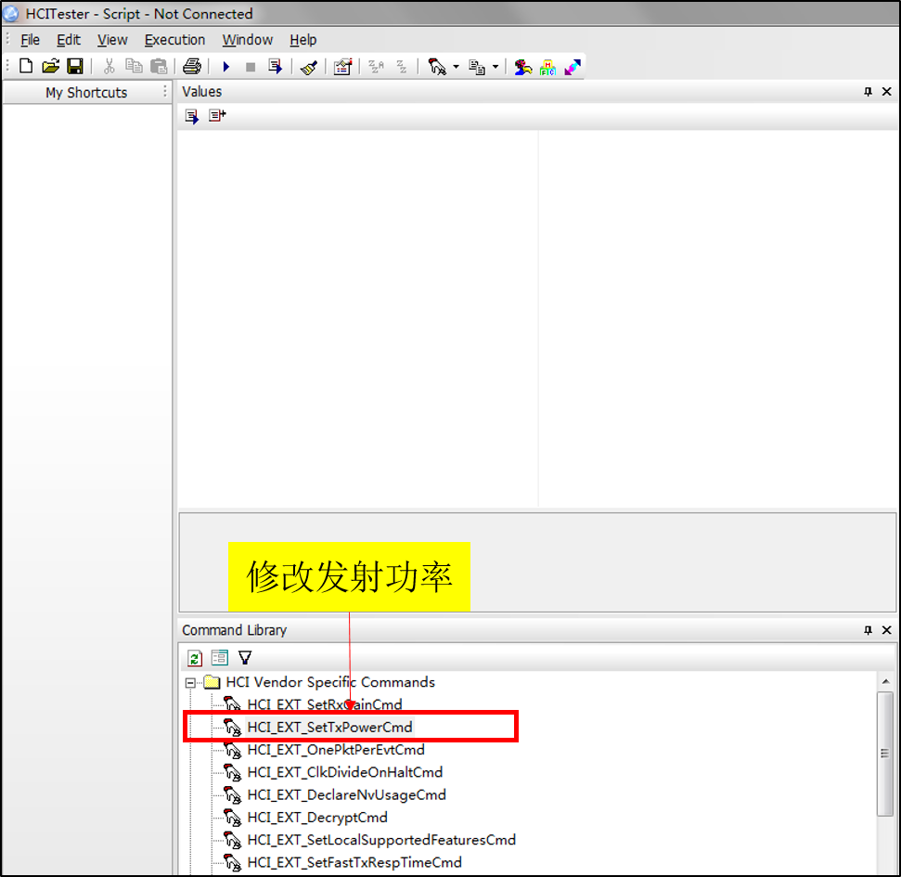Save the script with the floppy icon

tap(75, 67)
